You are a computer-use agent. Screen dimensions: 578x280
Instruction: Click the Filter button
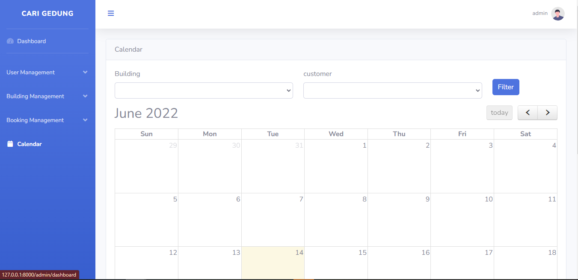point(506,87)
